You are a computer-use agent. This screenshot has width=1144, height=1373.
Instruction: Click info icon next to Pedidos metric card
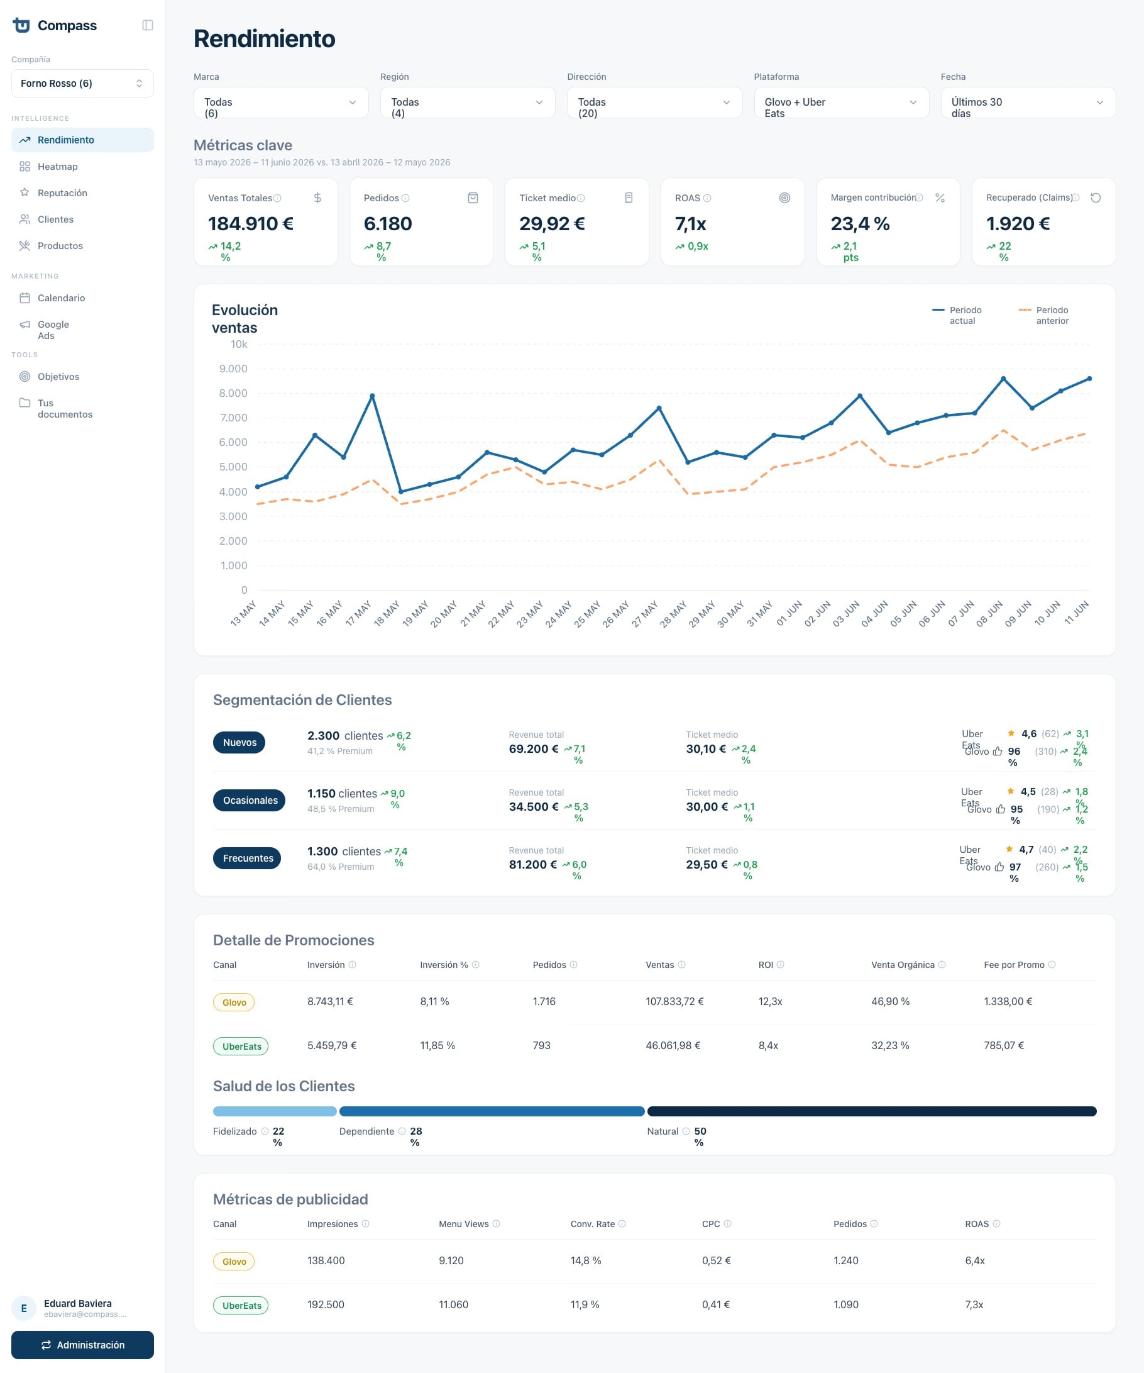point(405,198)
